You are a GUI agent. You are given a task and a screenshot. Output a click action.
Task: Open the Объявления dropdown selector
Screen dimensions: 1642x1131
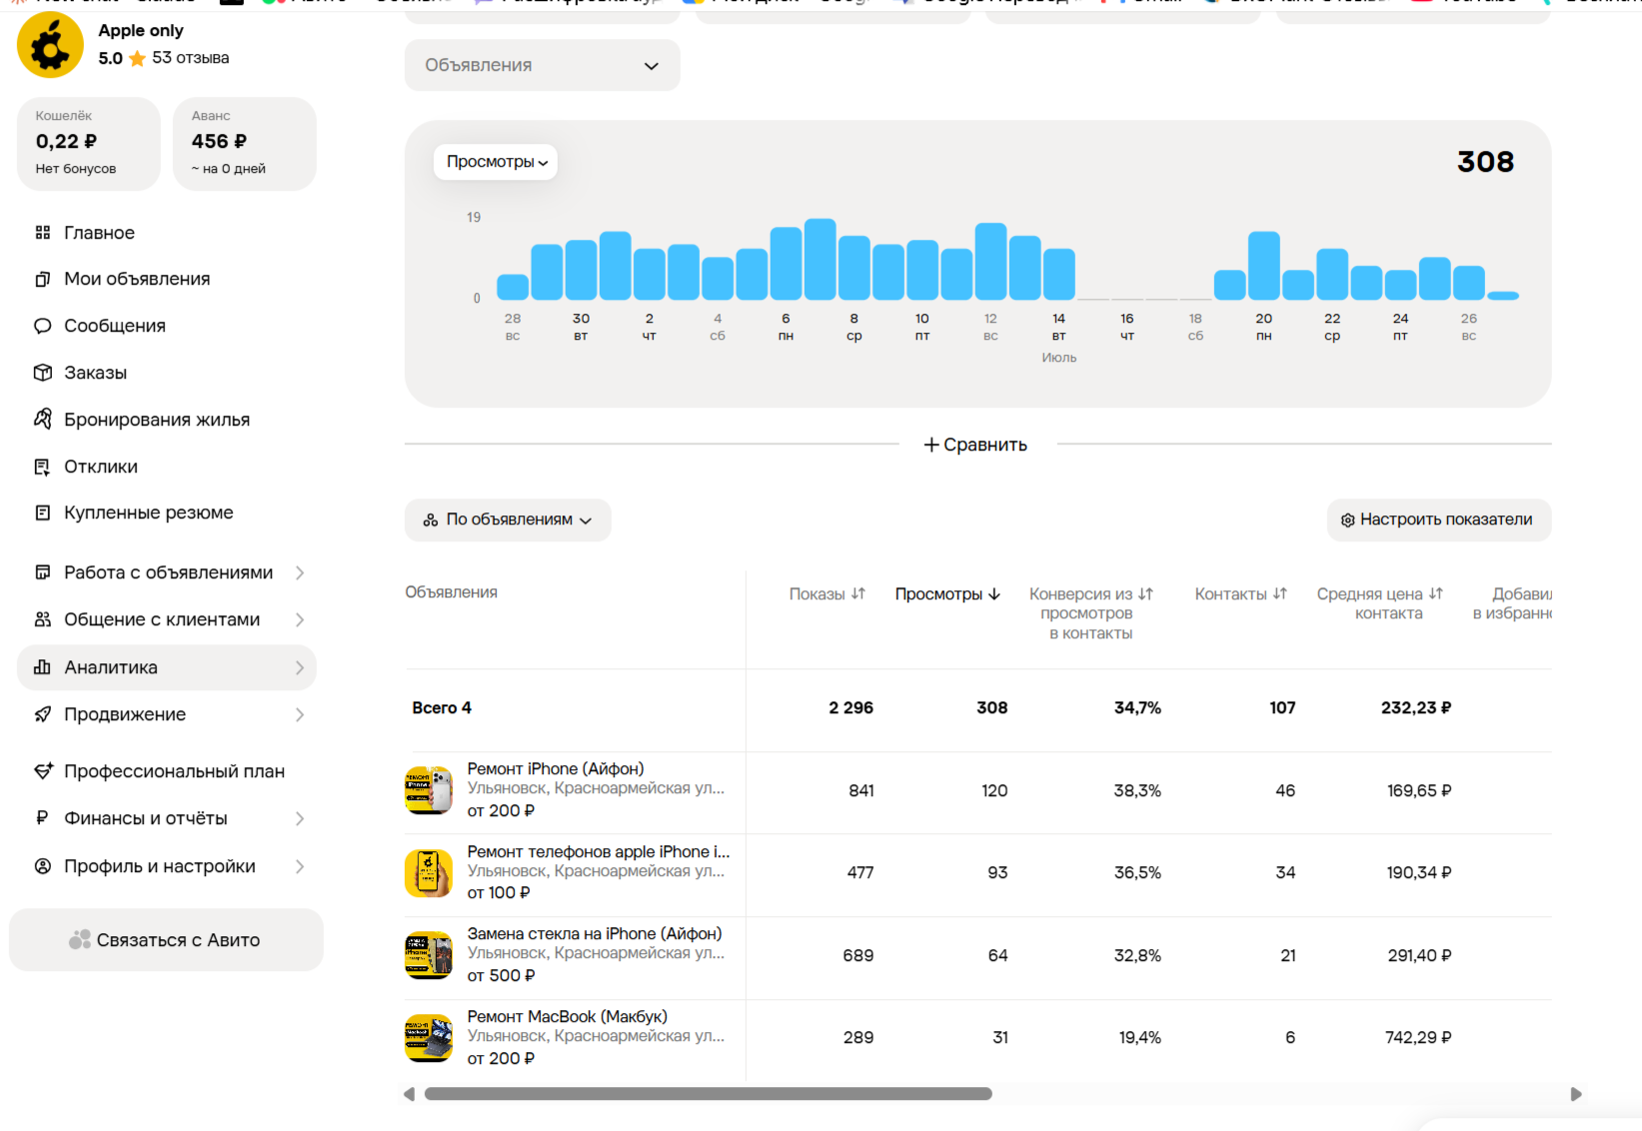coord(542,65)
